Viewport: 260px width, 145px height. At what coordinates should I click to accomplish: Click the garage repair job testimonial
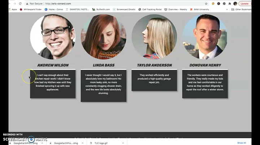154,79
